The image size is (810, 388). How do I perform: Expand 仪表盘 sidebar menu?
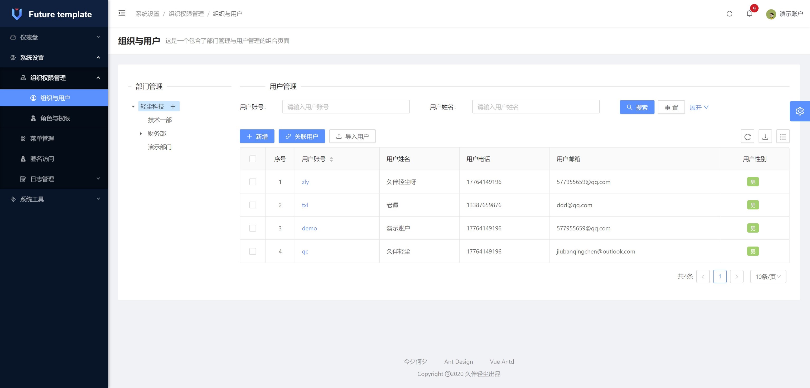[x=54, y=37]
